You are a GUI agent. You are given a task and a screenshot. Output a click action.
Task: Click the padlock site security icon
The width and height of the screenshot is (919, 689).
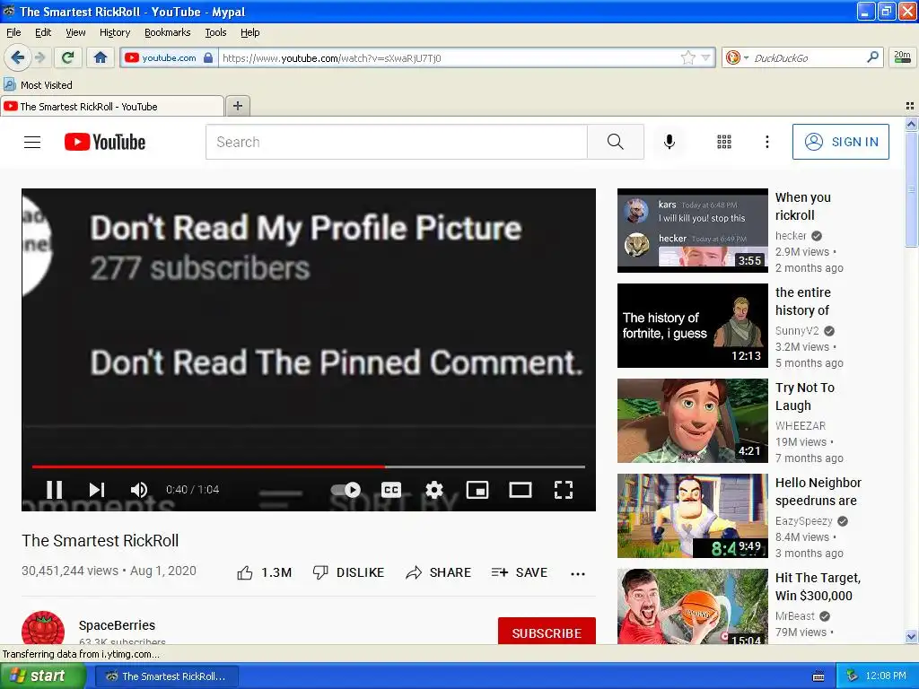[208, 57]
